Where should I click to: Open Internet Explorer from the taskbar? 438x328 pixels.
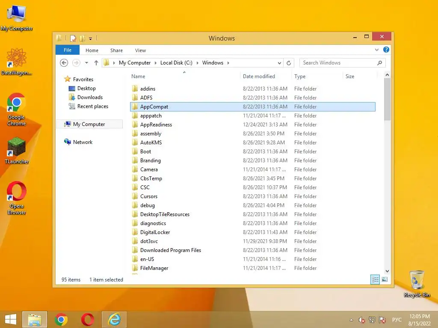click(x=114, y=319)
